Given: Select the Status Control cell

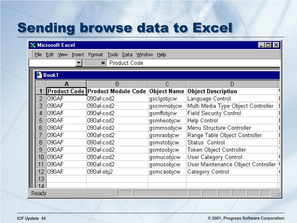Looking at the screenshot, I should coord(232,142).
